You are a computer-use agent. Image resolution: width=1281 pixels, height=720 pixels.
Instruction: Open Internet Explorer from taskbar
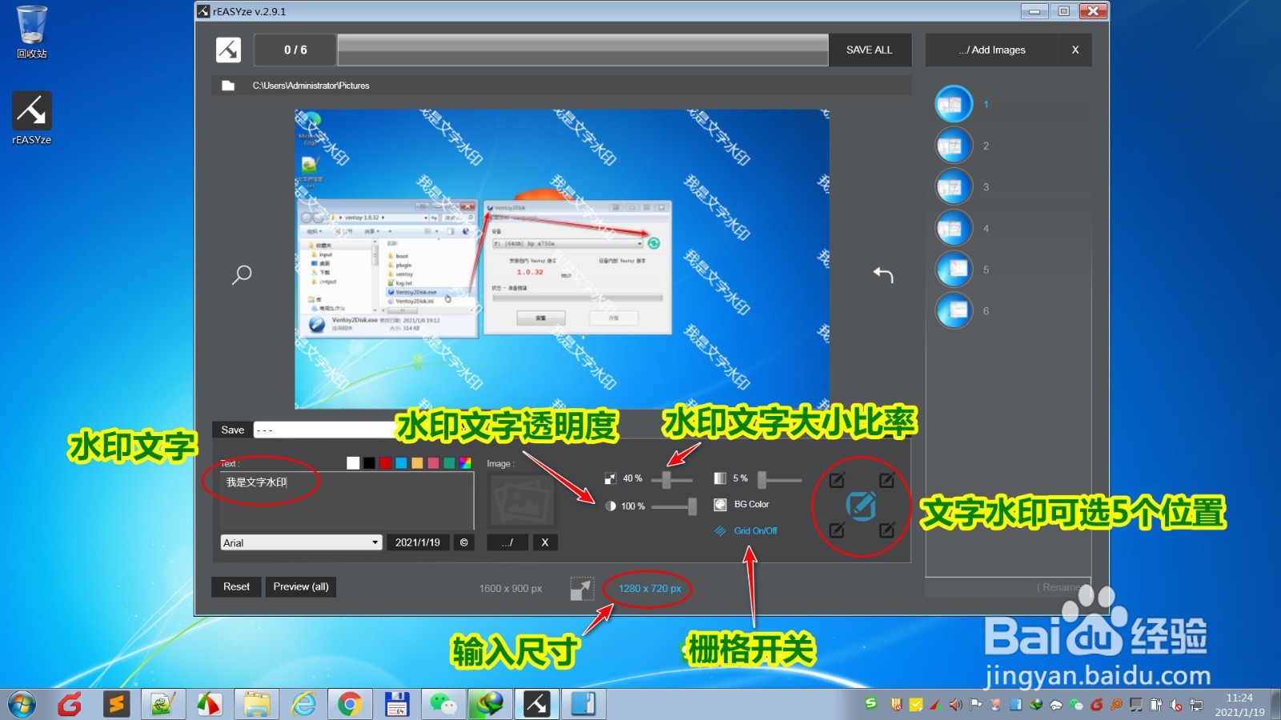tap(303, 705)
